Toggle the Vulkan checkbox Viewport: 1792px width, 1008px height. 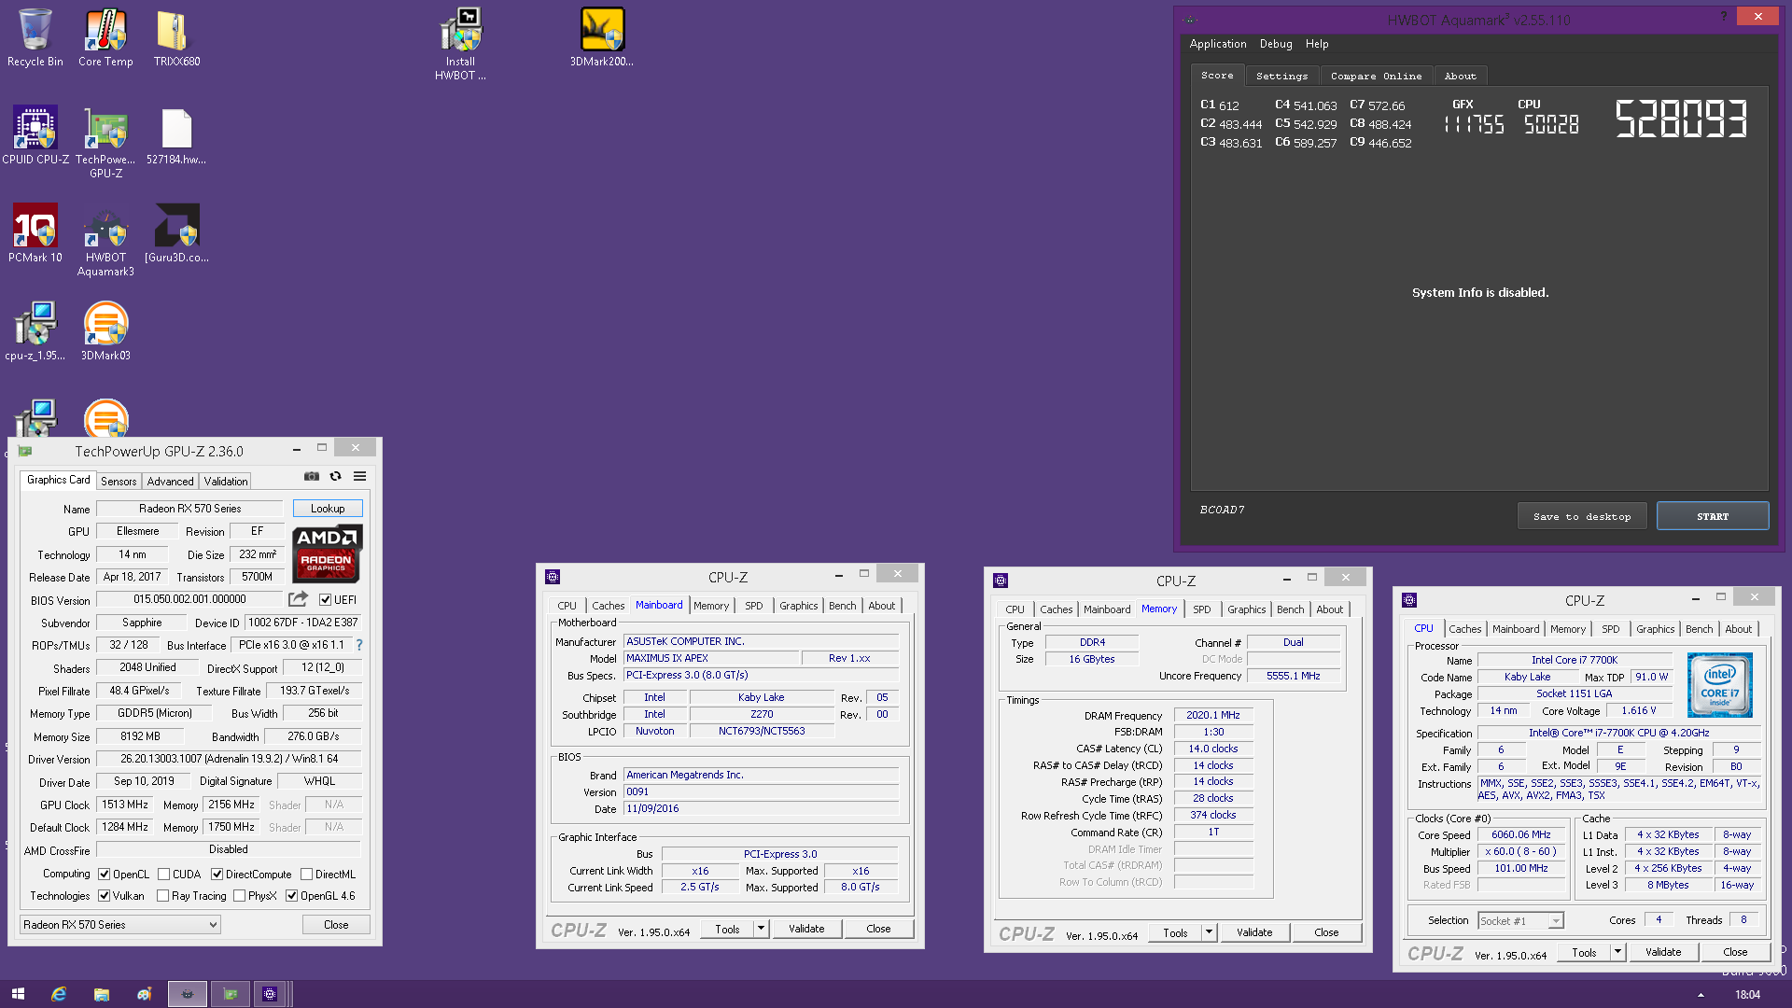[105, 896]
